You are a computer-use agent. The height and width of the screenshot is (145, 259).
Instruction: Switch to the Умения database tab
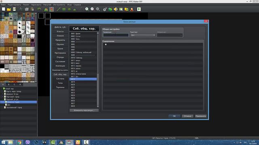point(60,36)
